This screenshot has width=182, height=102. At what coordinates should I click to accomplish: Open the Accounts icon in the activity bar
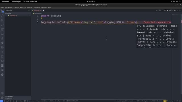pos(2,93)
